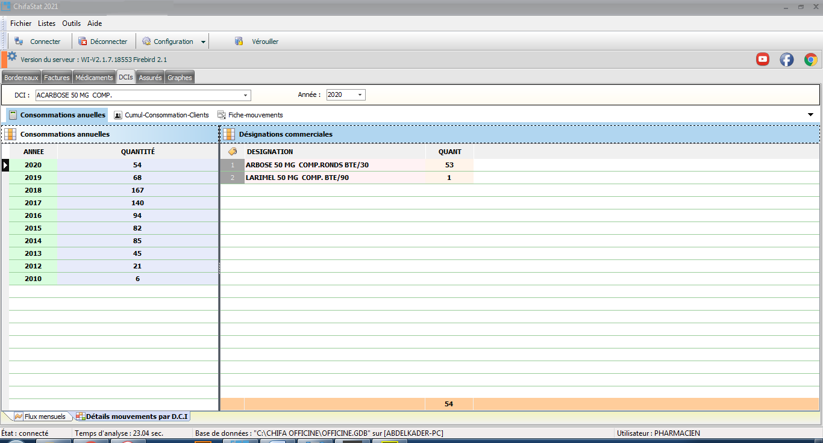823x443 pixels.
Task: Open the DCI combo box dropdown
Action: [x=245, y=95]
